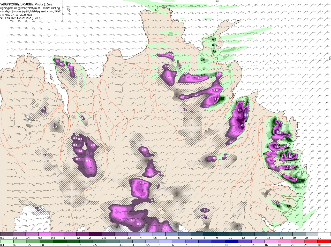Pick the dusky purple 0.2–0.3 snow legend swatch
This screenshot has width=331, height=247.
coord(6,234)
